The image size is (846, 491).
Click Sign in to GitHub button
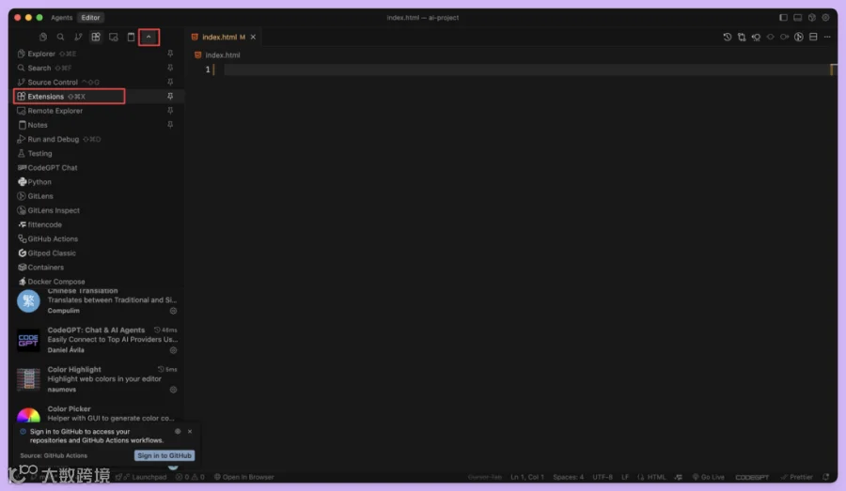click(164, 456)
